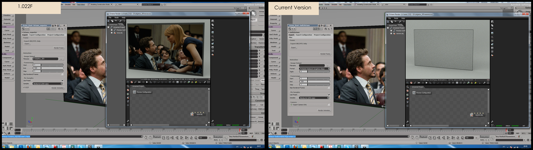Start rendering with play icon in reerere.ocs Octane window
Screen dimensions: 533x150
[426, 83]
